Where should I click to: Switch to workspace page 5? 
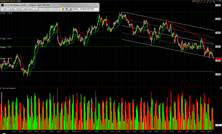click(x=45, y=9)
